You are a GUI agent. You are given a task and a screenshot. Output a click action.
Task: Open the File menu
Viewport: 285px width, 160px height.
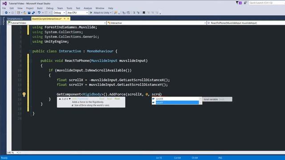click(4, 8)
